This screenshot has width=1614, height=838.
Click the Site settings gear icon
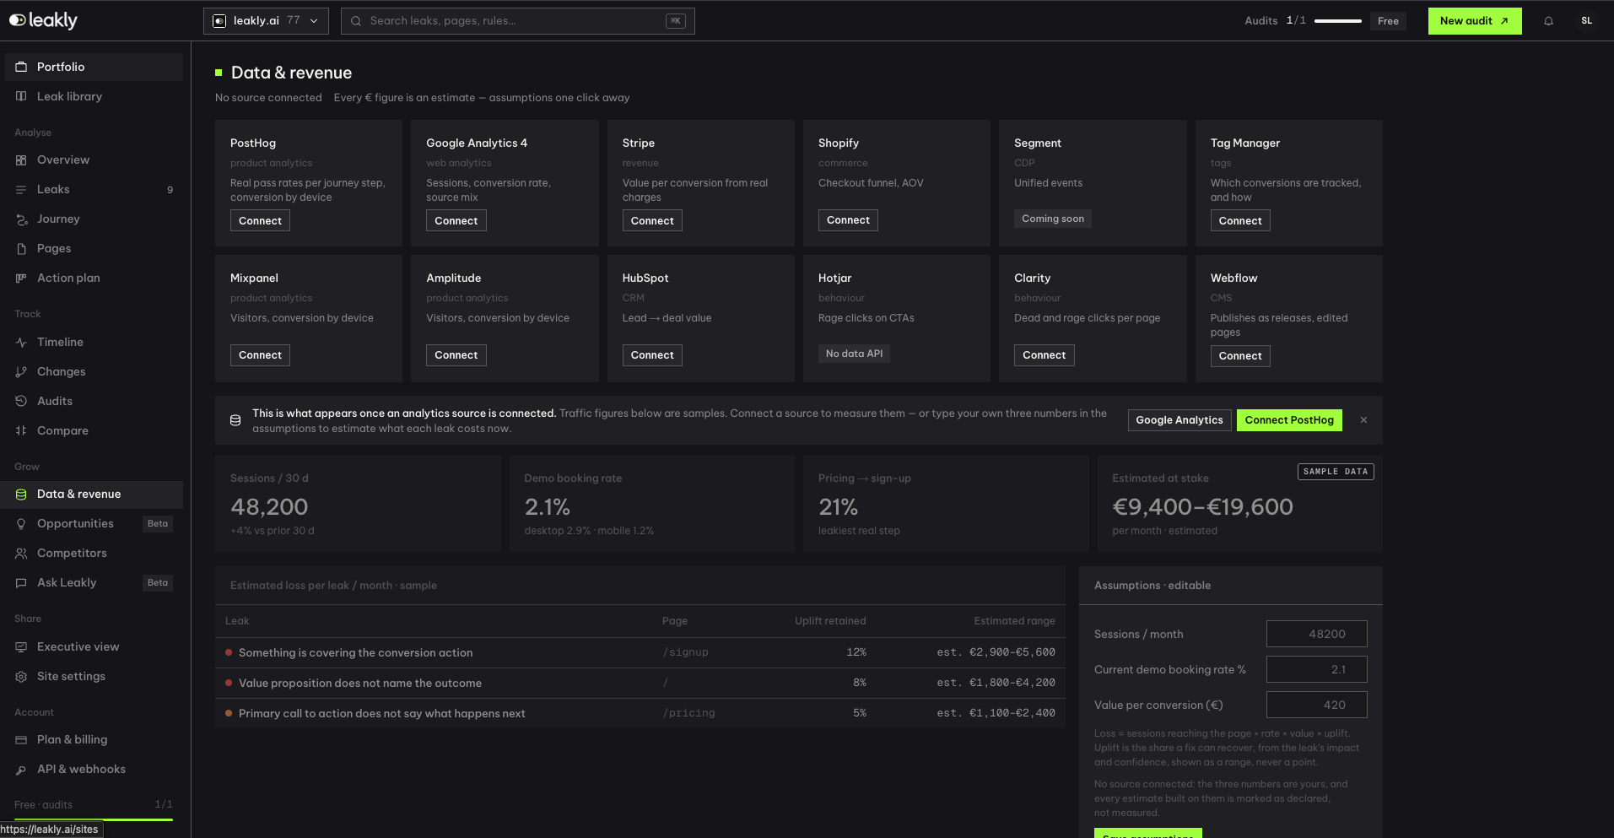21,676
